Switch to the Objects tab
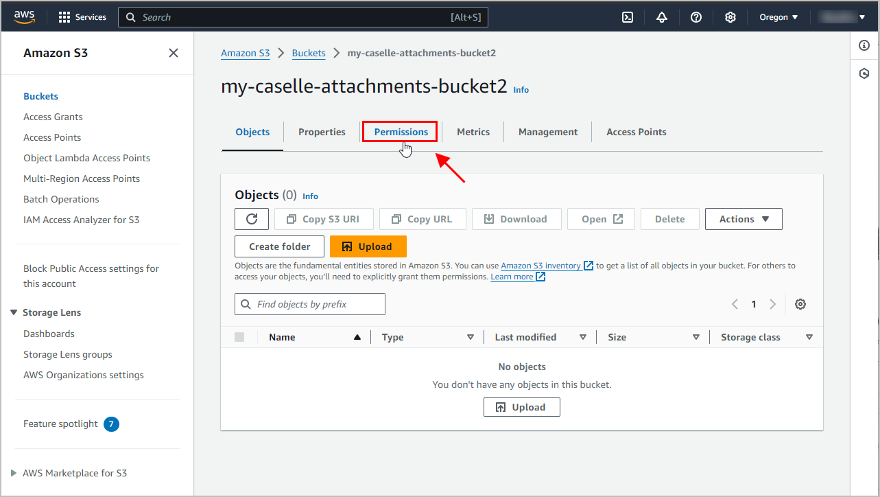The width and height of the screenshot is (880, 497). (252, 132)
